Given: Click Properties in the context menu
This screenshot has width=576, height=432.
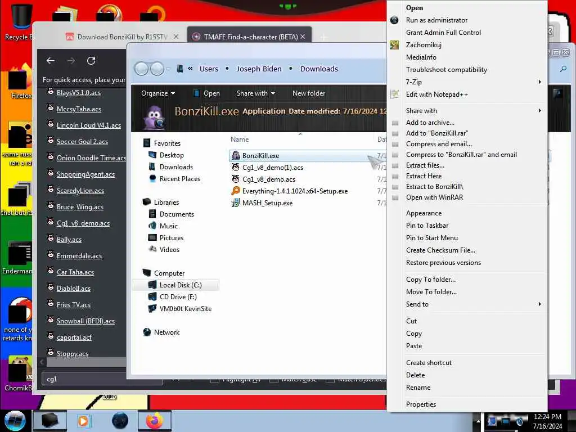Looking at the screenshot, I should click(x=421, y=404).
